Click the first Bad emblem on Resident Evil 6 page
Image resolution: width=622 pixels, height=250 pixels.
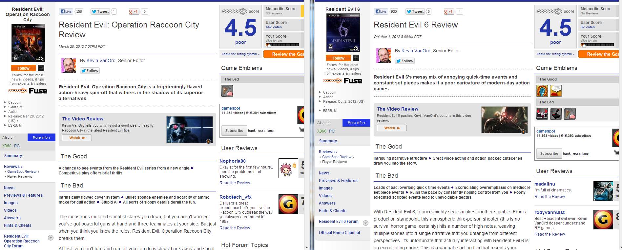[x=542, y=114]
